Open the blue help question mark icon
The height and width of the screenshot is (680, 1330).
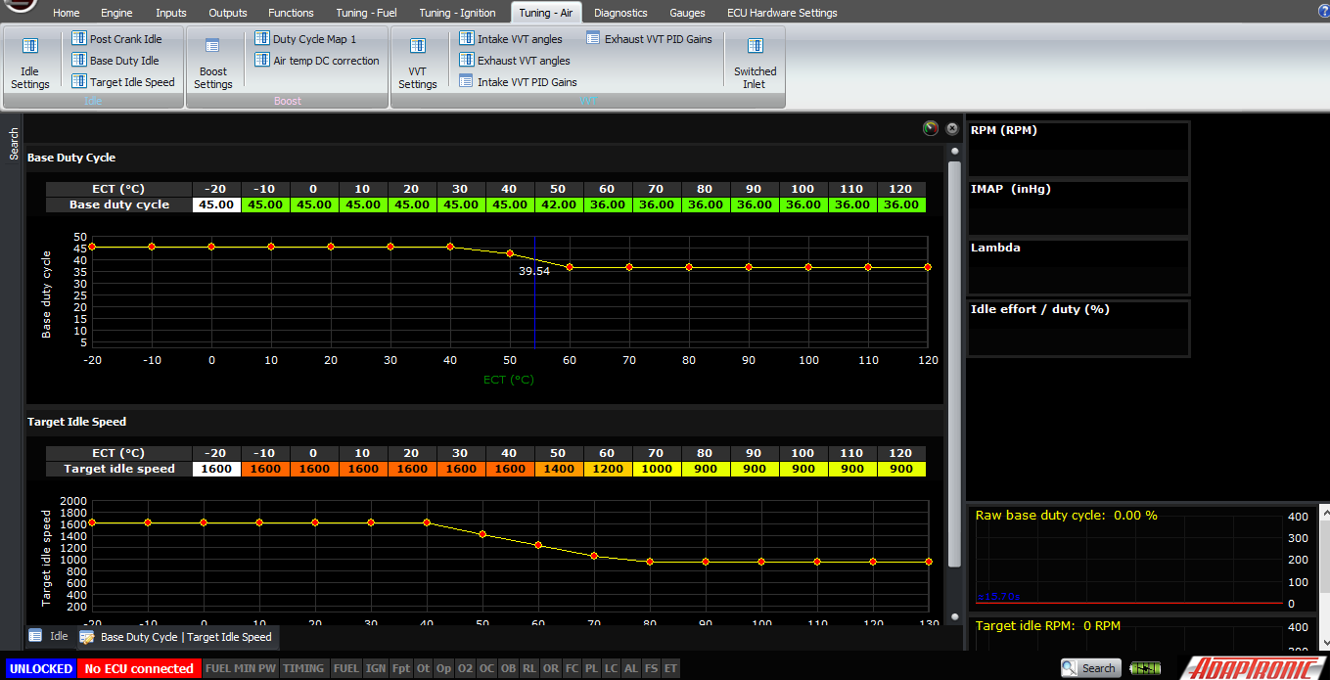pos(1322,10)
